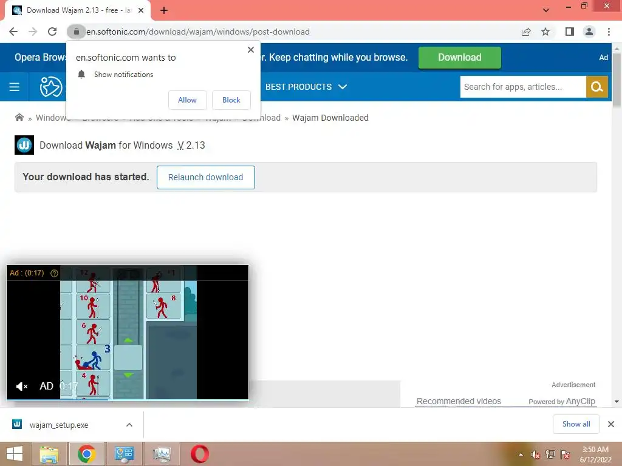This screenshot has height=466, width=622.
Task: Share this page via the share icon
Action: [x=526, y=32]
